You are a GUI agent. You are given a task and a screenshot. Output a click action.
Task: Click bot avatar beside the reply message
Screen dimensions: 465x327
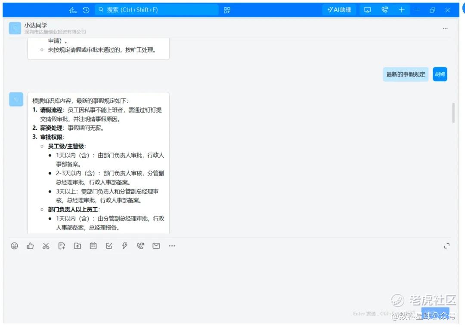16,99
